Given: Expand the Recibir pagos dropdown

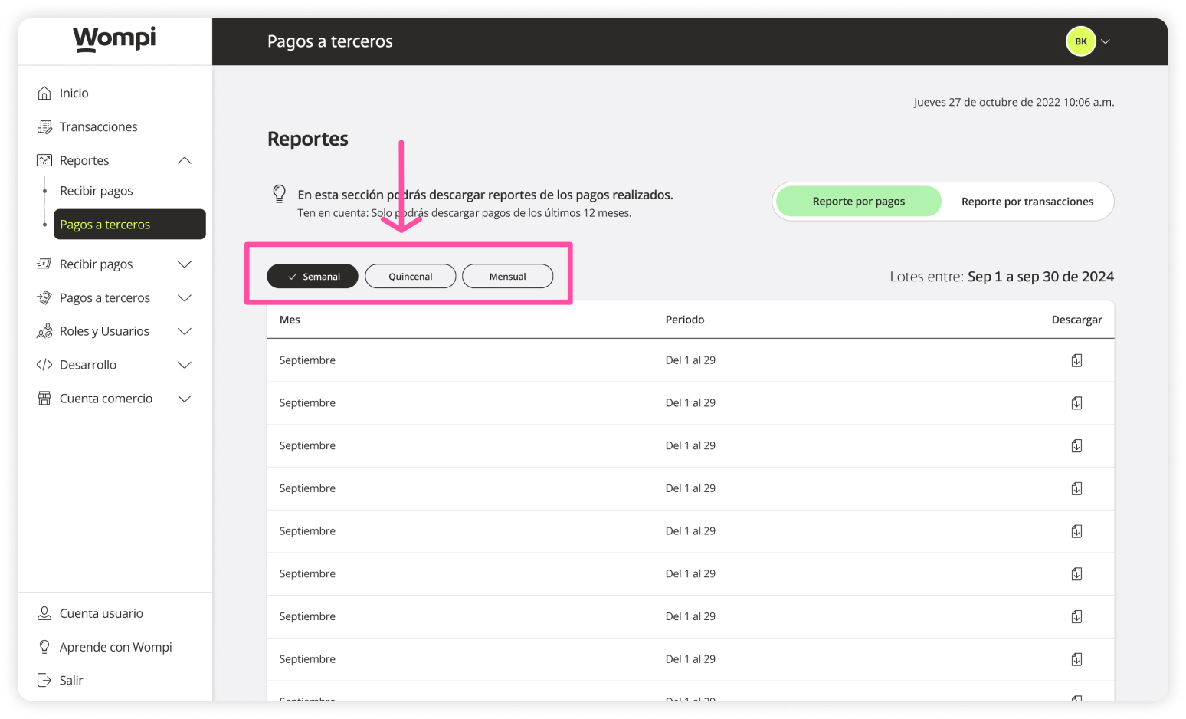Looking at the screenshot, I should 184,264.
